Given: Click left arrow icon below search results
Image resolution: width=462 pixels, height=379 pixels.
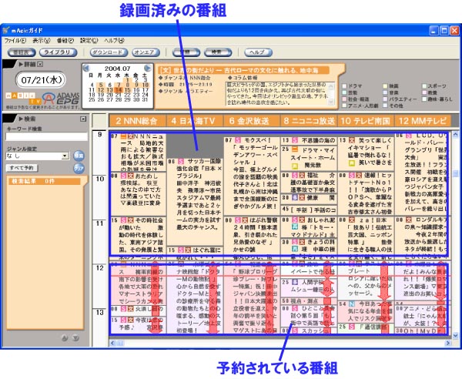Looking at the screenshot, I should point(65,337).
